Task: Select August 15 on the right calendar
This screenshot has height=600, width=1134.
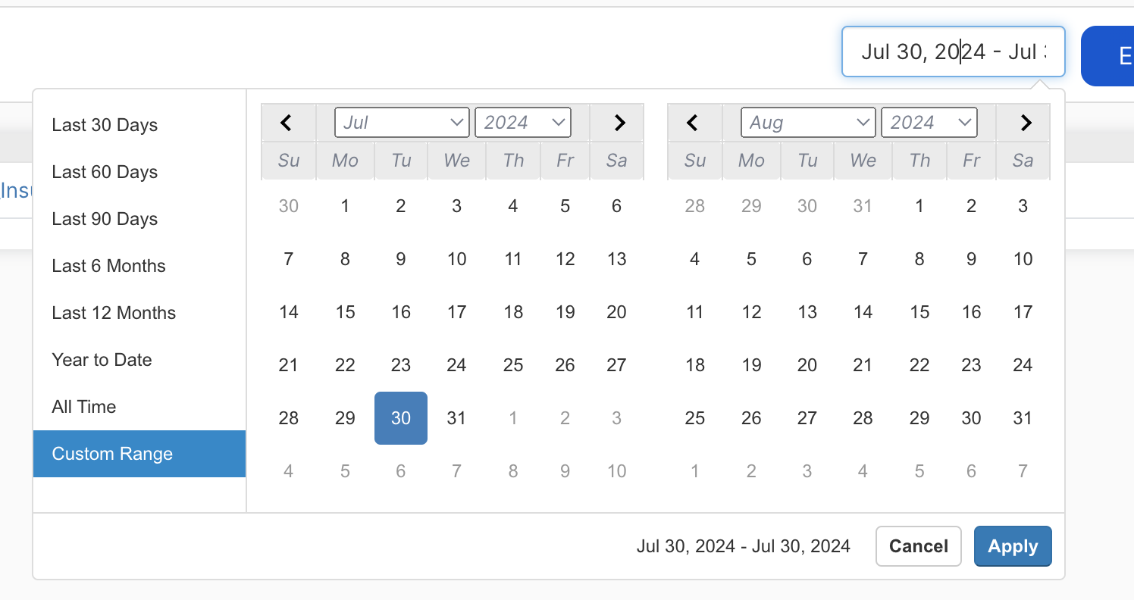Action: [919, 311]
